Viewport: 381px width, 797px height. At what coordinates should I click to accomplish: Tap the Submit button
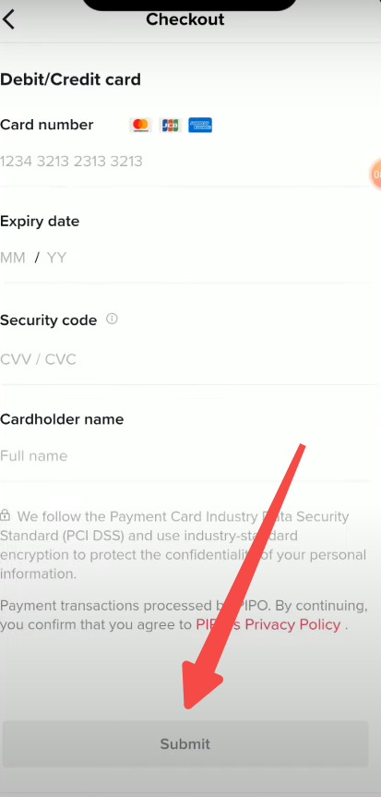(185, 743)
